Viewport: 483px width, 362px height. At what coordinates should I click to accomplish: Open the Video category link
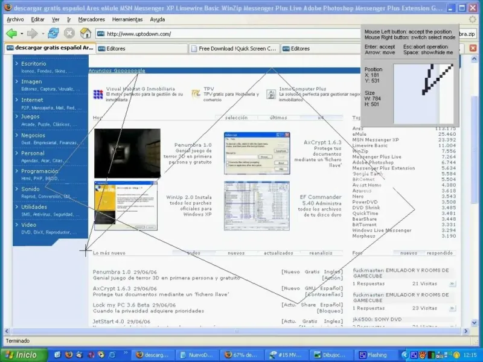point(28,224)
